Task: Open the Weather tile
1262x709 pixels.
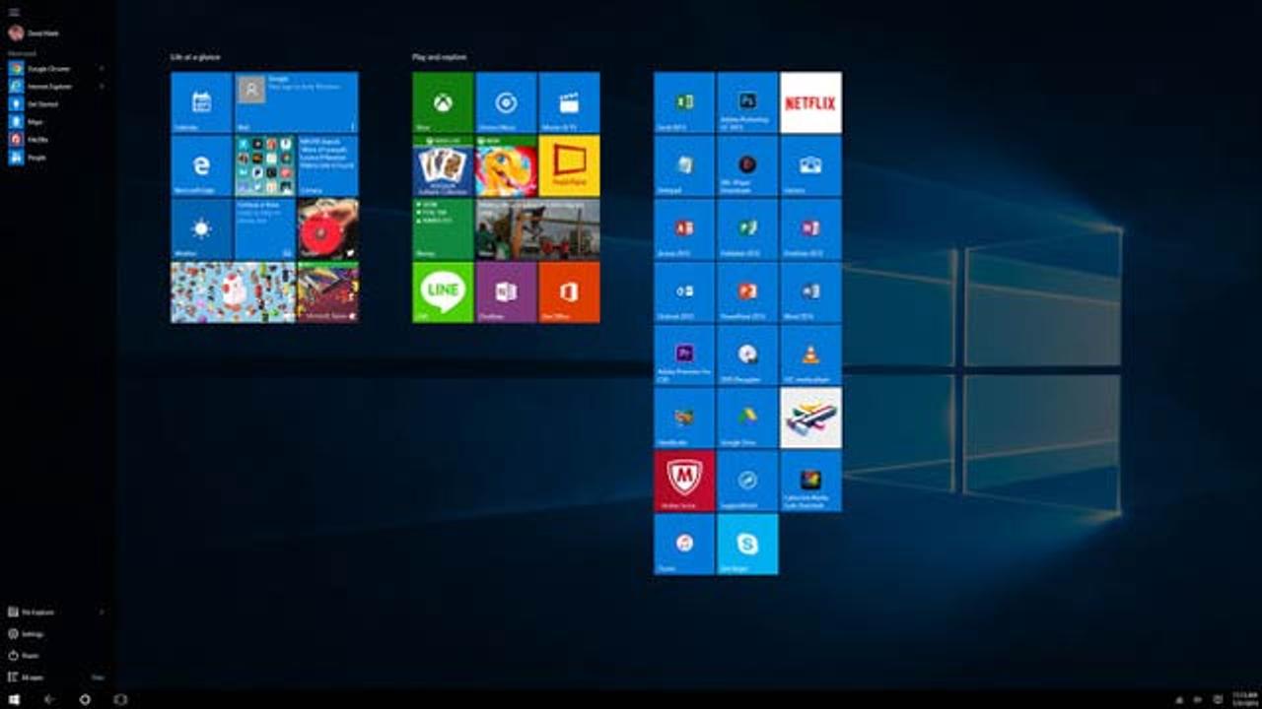Action: coord(200,227)
